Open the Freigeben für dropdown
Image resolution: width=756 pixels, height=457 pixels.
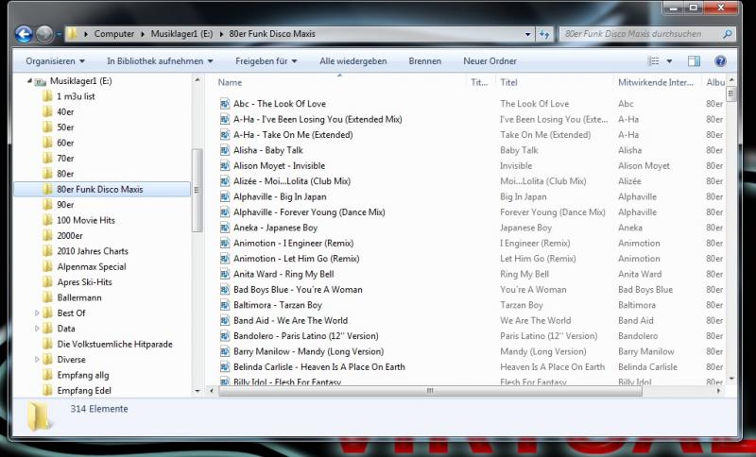tap(266, 61)
